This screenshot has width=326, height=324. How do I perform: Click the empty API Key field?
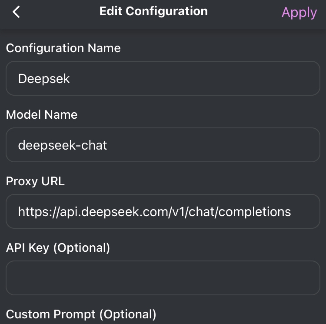(x=163, y=278)
